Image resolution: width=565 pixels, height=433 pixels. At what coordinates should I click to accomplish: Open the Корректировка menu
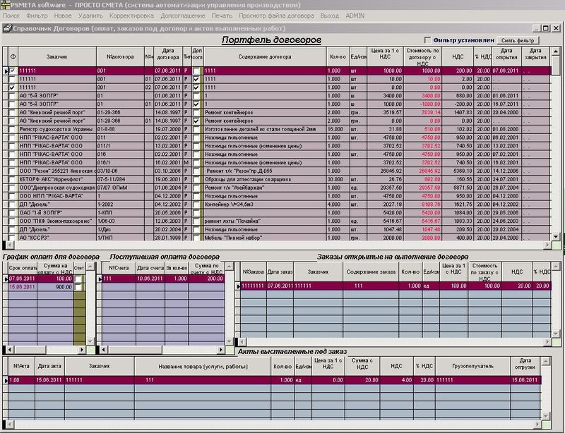131,16
